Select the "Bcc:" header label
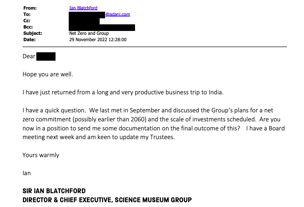Viewport: 304px width, 207px height. [28, 27]
